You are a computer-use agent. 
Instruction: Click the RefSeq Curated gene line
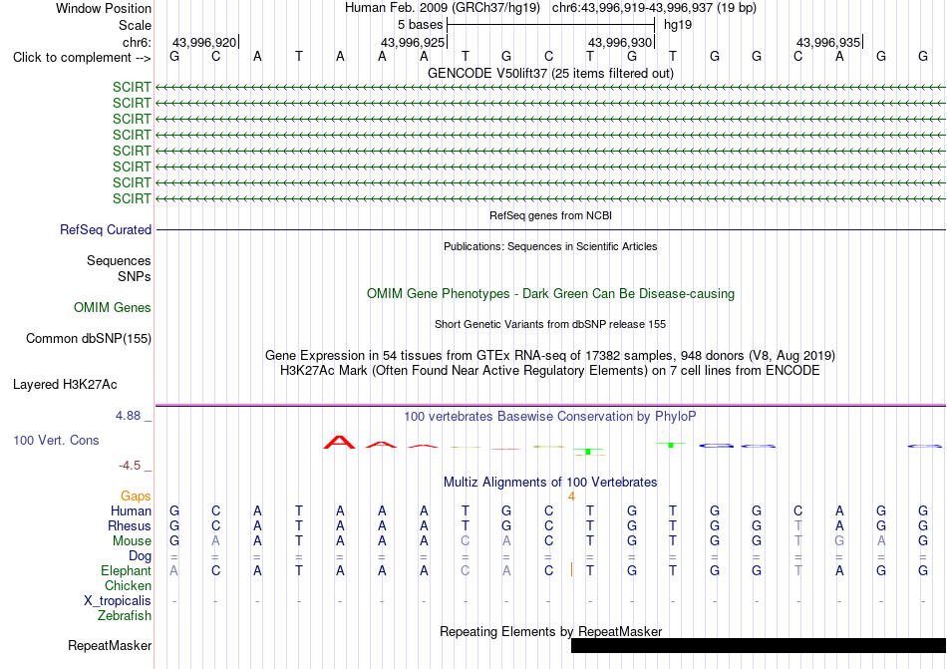(x=551, y=229)
